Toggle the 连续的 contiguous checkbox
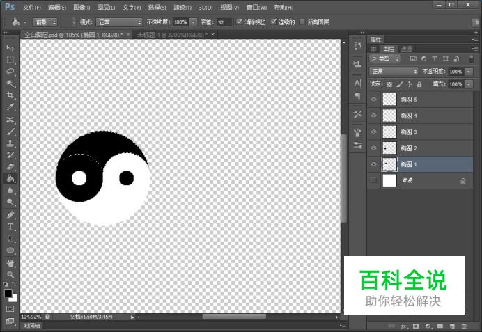The height and width of the screenshot is (332, 482). (x=273, y=22)
